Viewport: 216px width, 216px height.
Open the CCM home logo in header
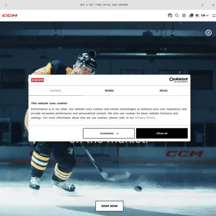click(x=10, y=16)
